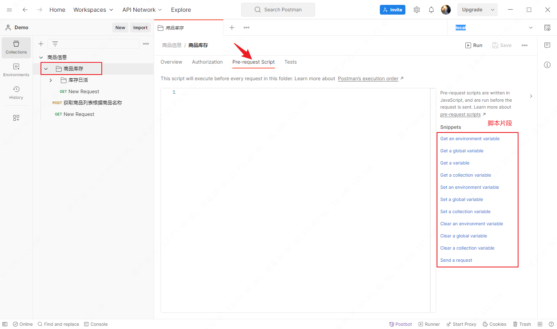Open Explore
Screen dimensions: 557x329
(x=181, y=10)
